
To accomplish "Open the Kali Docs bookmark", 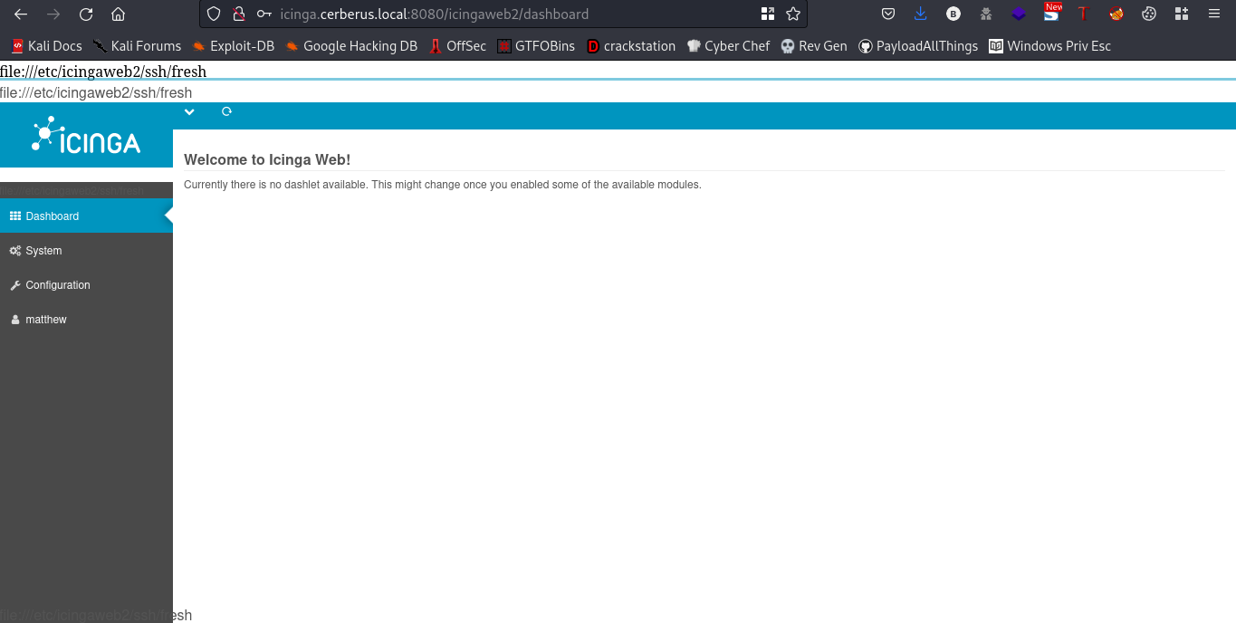I will [x=46, y=46].
